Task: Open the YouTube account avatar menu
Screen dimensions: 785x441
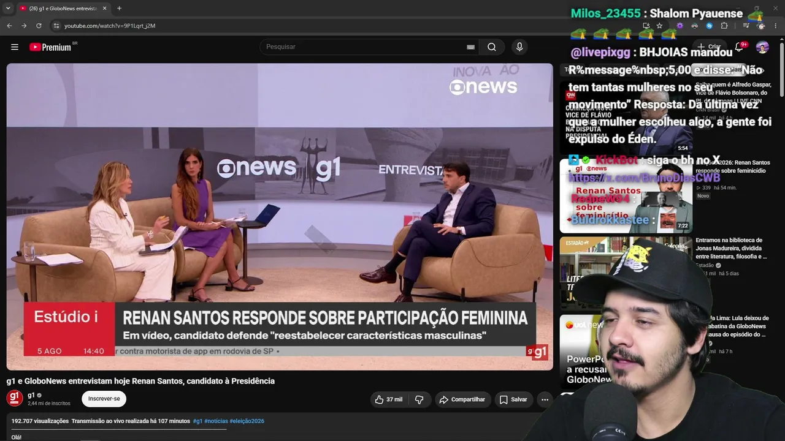Action: 762,47
